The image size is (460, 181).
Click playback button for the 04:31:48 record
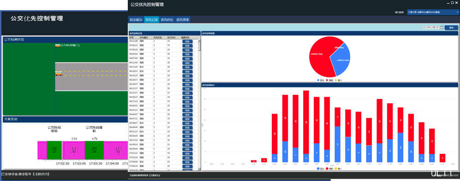[187, 41]
